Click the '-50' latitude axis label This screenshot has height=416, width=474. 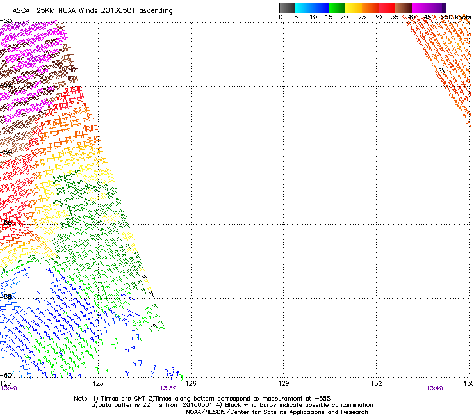[6, 21]
